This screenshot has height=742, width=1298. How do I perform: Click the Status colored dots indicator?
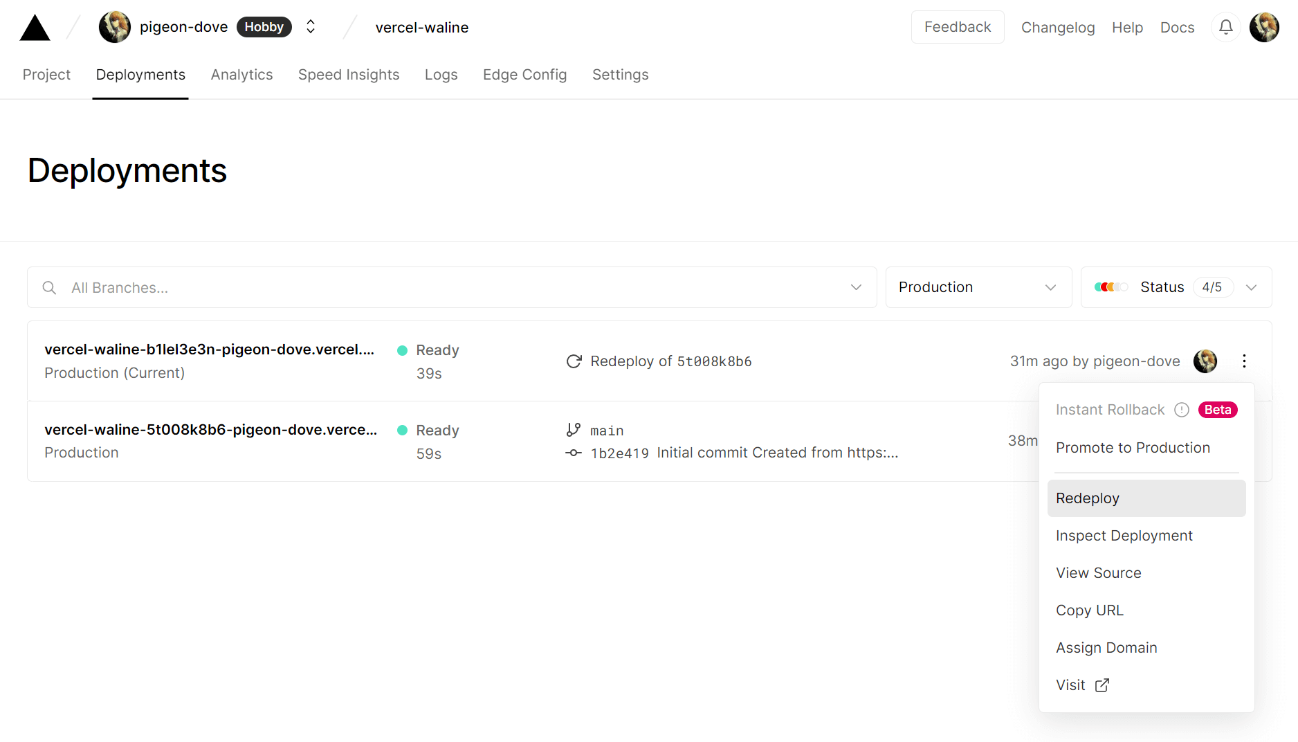tap(1110, 287)
